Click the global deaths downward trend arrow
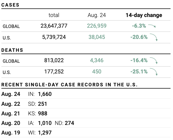Viewport: 173px width, 140px height. [x=154, y=61]
